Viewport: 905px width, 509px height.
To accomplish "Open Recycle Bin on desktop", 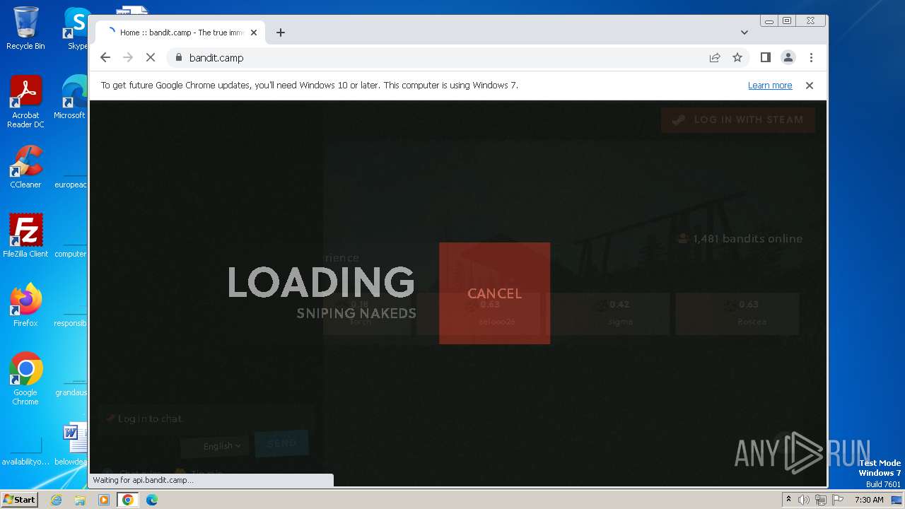I will (25, 28).
